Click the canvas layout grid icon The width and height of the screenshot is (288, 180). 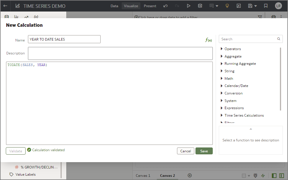point(244,176)
